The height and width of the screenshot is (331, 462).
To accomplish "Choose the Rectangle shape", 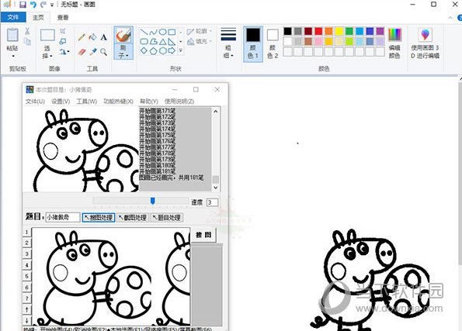I will coord(172,32).
